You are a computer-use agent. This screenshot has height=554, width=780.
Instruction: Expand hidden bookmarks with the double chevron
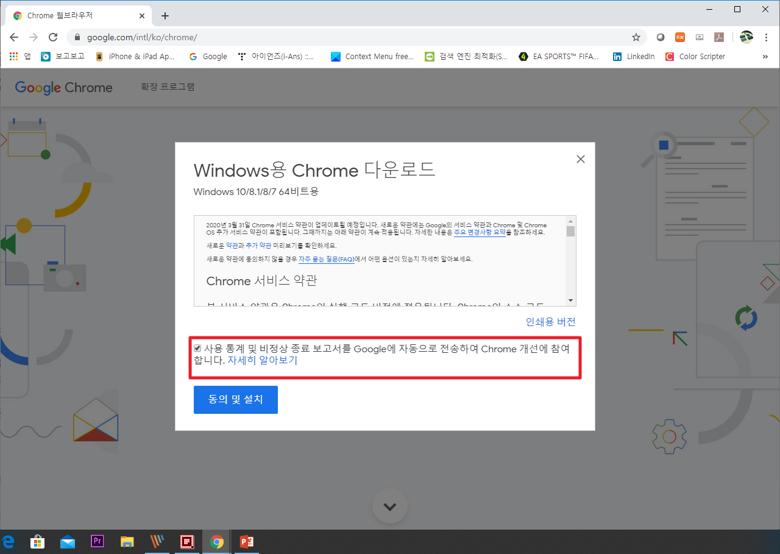pos(765,56)
